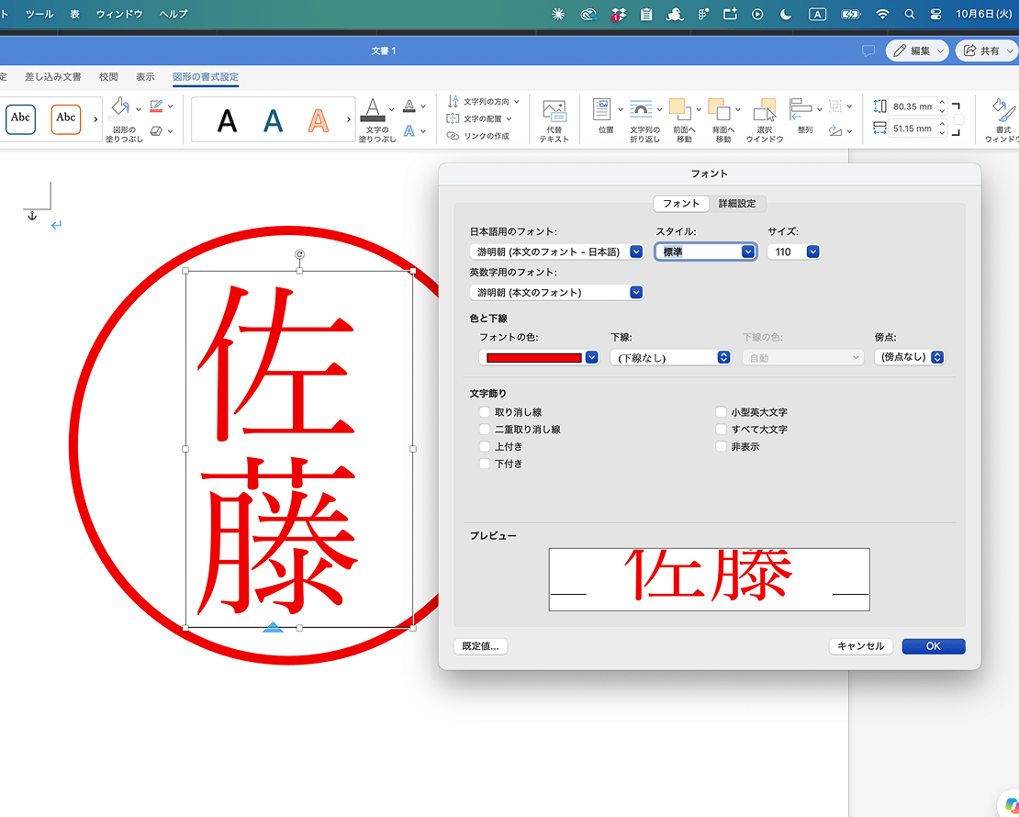Click the OK button
The image size is (1019, 817).
[x=934, y=646]
